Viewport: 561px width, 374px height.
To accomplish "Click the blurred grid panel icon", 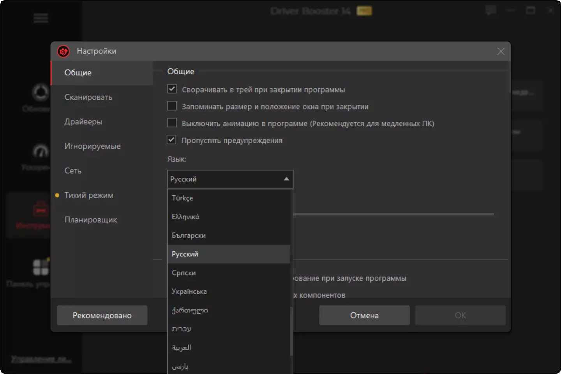I will pyautogui.click(x=41, y=267).
